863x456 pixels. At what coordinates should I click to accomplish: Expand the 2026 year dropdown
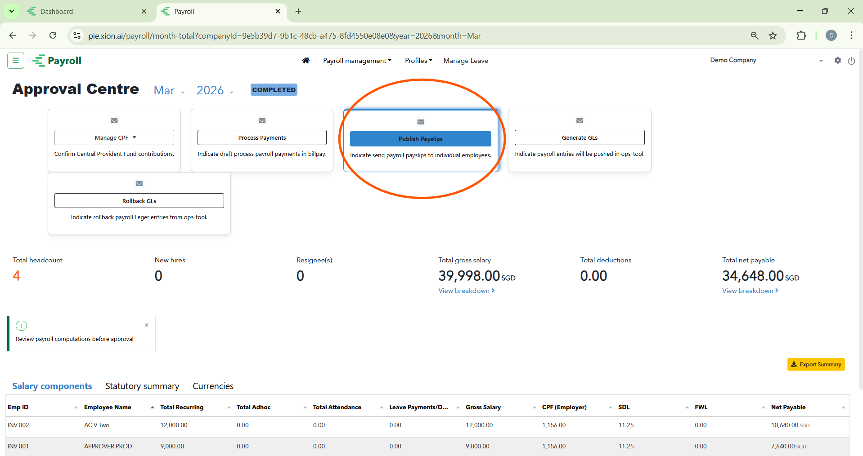pos(215,91)
